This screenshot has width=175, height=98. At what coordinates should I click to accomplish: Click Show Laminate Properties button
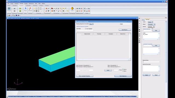tap(85, 76)
